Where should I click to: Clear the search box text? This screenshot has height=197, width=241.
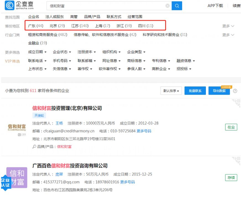(x=167, y=6)
